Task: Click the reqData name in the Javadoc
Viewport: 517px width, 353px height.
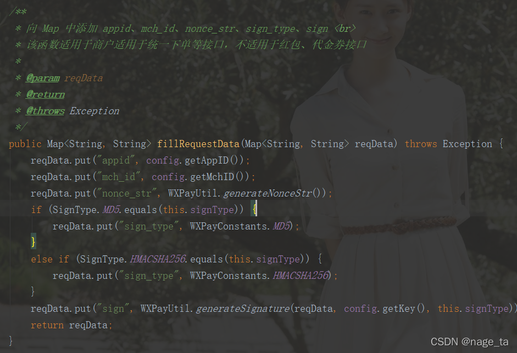Action: point(84,78)
